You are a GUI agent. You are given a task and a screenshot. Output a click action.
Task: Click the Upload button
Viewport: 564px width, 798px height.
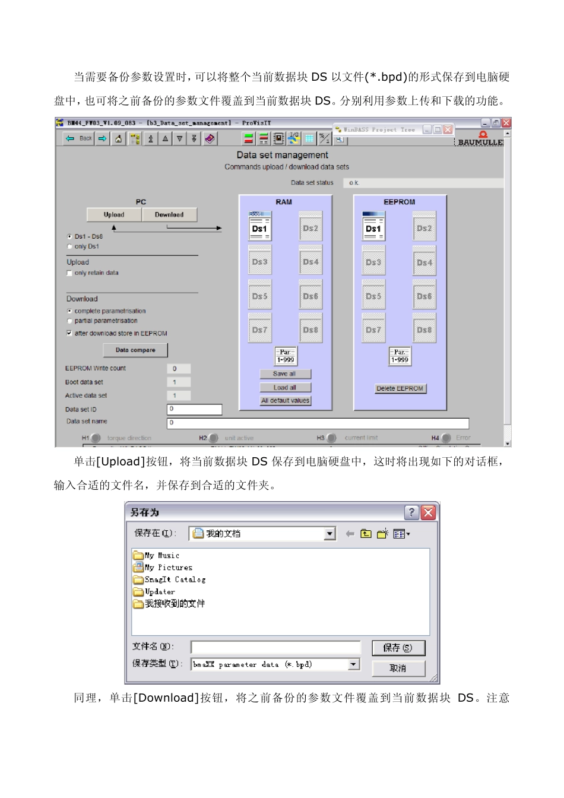tap(114, 215)
